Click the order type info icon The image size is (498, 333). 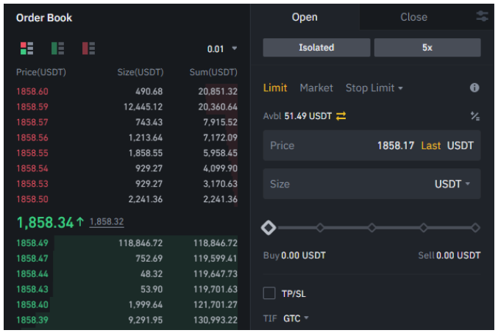tap(474, 88)
